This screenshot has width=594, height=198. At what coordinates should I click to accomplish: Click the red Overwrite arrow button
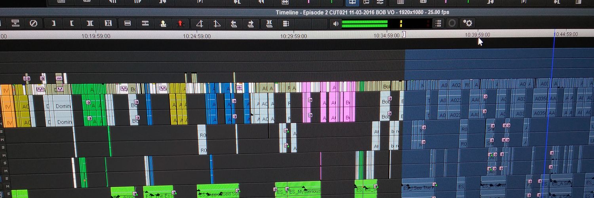click(181, 23)
